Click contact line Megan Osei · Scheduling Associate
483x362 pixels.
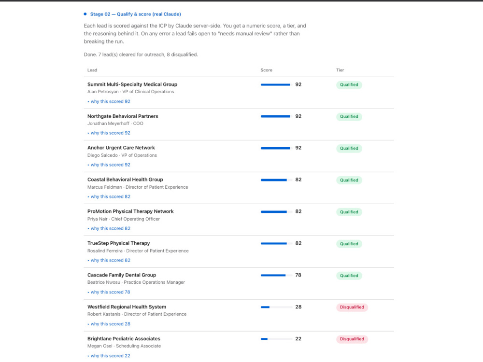pyautogui.click(x=124, y=346)
